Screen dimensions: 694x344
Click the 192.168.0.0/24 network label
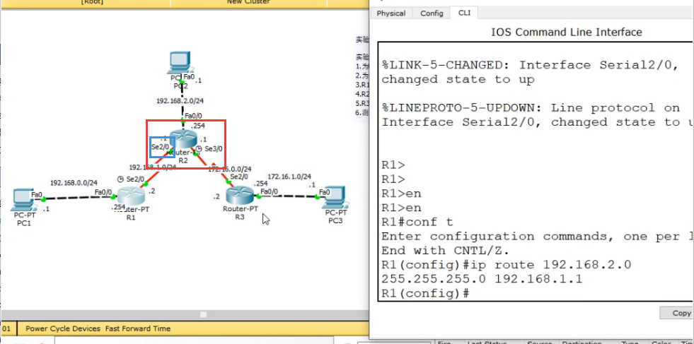click(x=74, y=183)
